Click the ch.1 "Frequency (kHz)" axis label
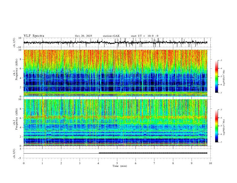The width and height of the screenshot is (237, 183). coord(17,69)
